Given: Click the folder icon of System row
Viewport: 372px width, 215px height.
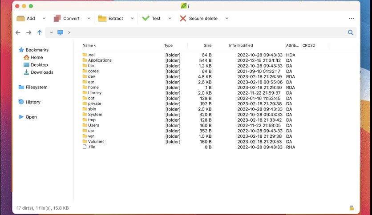Looking at the screenshot, I should coord(85,114).
